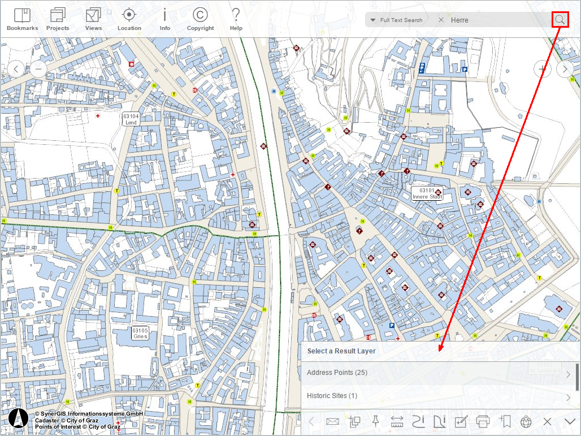Open the Copyright information
This screenshot has width=581, height=436.
[x=200, y=19]
